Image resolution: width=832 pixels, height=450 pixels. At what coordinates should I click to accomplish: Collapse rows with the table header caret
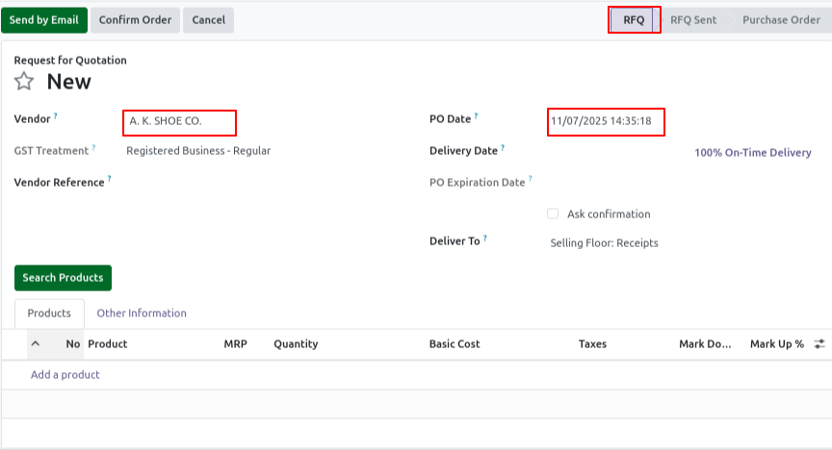coord(36,343)
